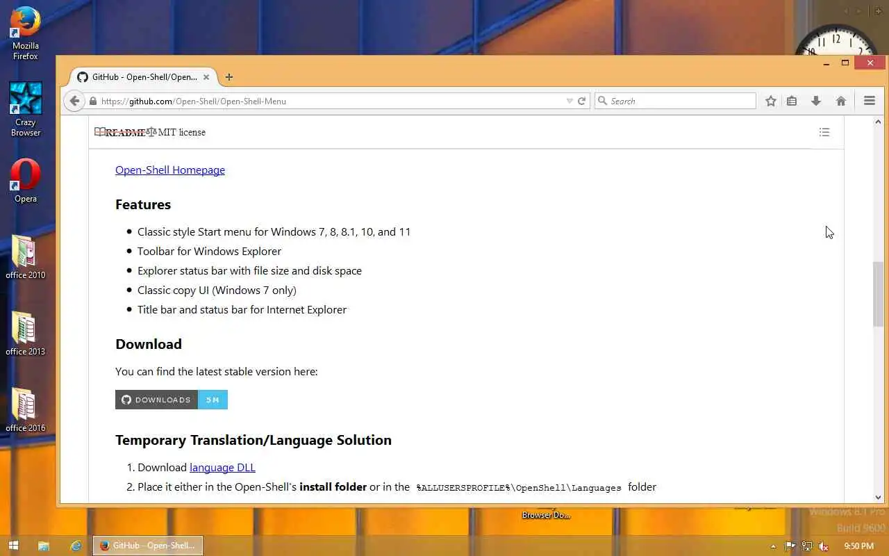
Task: Minimize the Firefox window
Action: click(826, 63)
